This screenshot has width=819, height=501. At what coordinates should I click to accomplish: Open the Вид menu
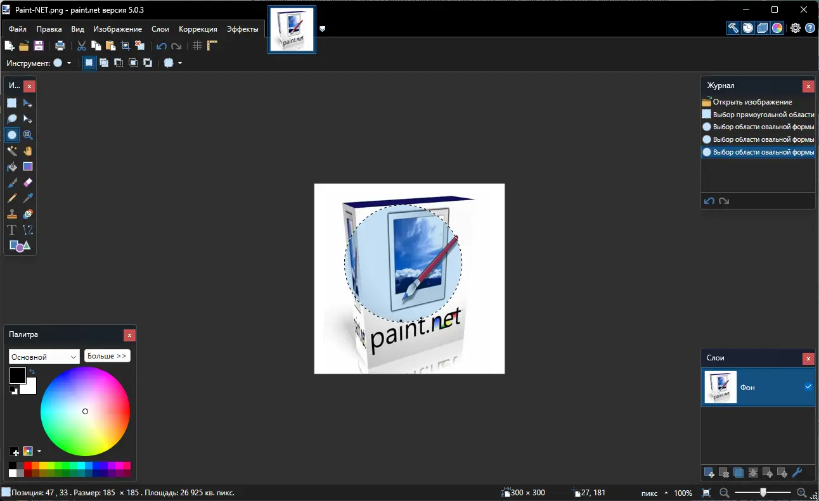(x=77, y=29)
